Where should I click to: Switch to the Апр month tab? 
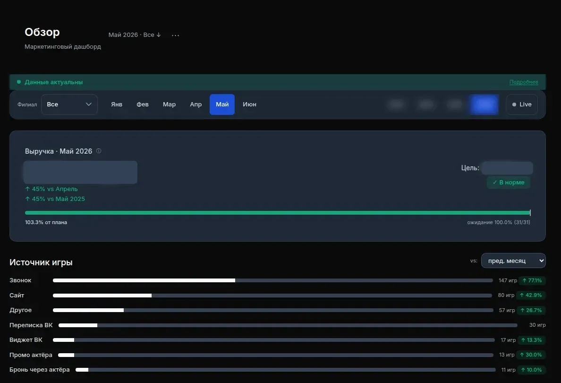(195, 104)
